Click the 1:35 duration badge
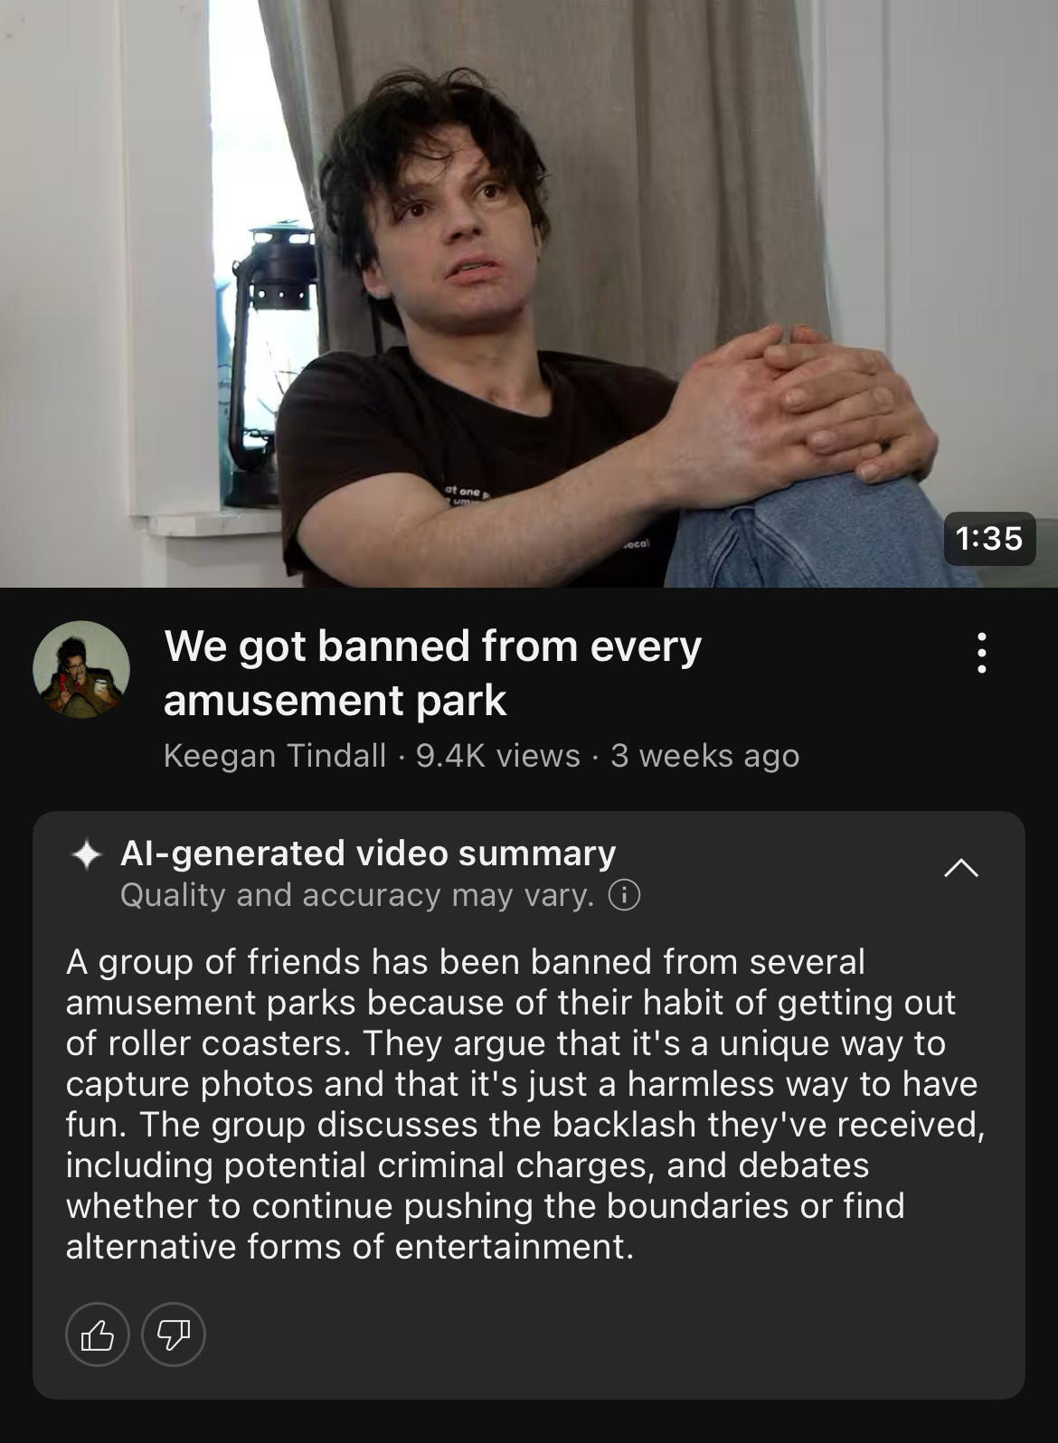 click(x=989, y=539)
